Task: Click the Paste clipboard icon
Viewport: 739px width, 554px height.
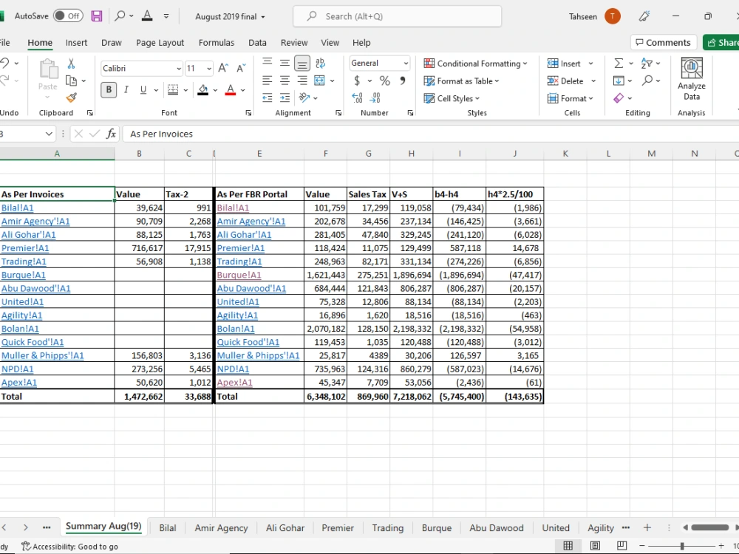Action: tap(47, 69)
